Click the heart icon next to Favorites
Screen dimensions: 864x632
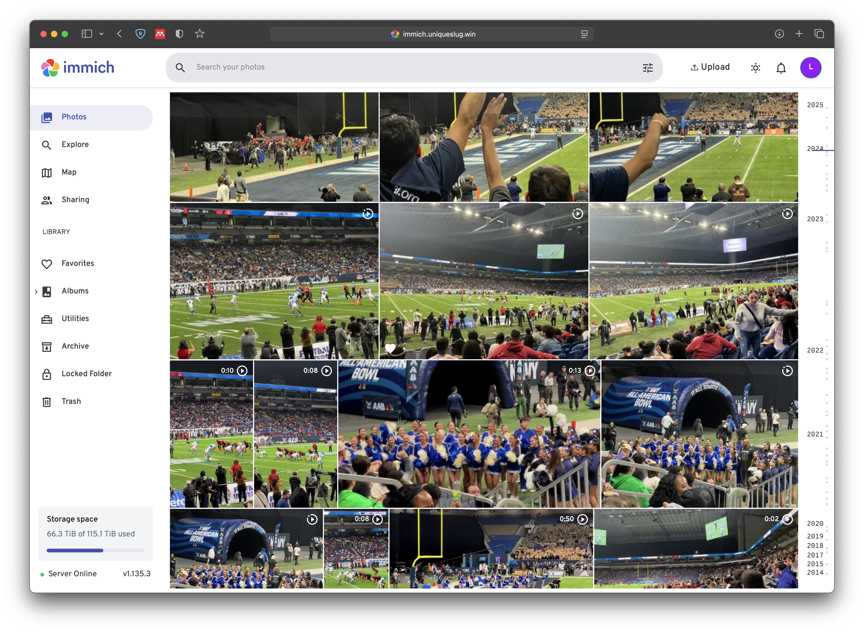tap(47, 264)
